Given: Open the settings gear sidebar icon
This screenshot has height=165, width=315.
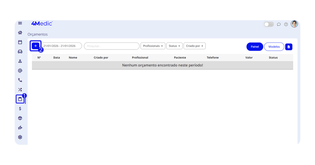Looking at the screenshot, I should click(x=20, y=137).
